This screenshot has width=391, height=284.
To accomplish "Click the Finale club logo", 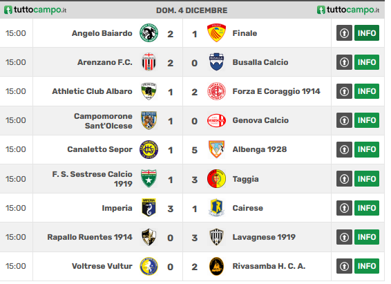I will tap(216, 33).
